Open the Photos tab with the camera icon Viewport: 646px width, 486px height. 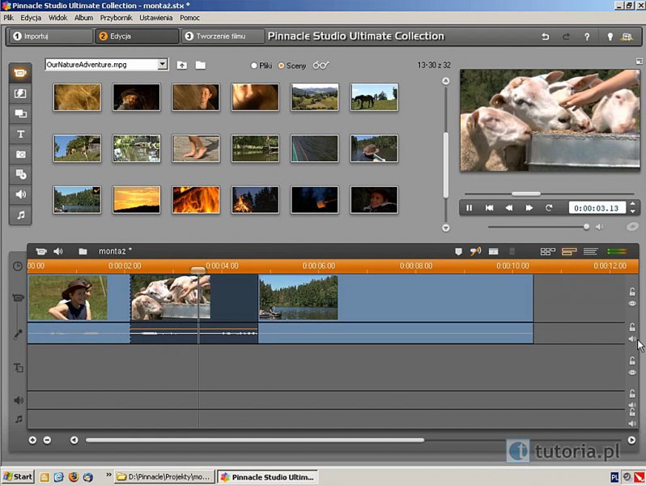(20, 154)
